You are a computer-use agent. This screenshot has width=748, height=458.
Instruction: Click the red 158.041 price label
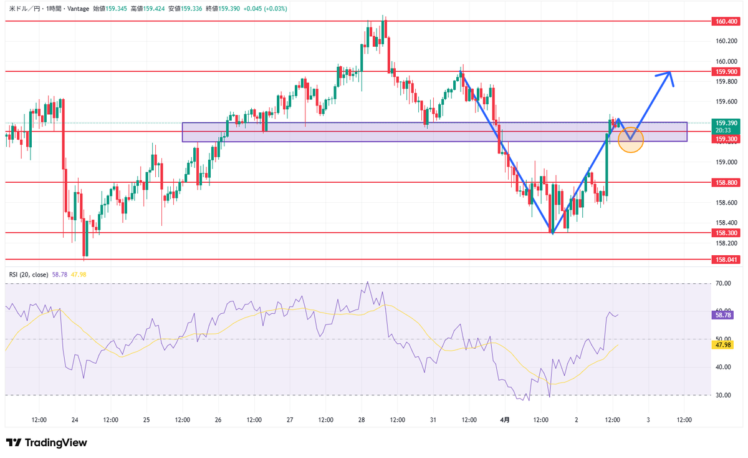pos(726,259)
